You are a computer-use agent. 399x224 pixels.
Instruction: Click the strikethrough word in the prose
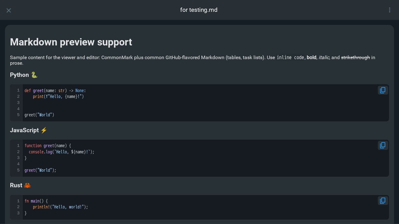355,58
